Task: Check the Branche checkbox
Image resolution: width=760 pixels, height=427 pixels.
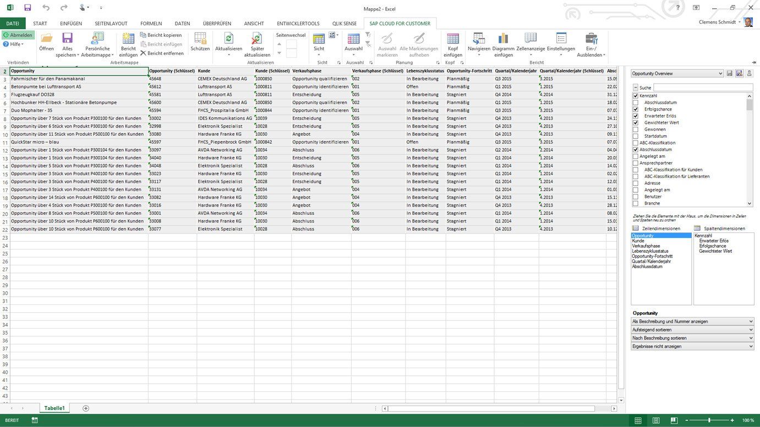Action: click(x=636, y=203)
